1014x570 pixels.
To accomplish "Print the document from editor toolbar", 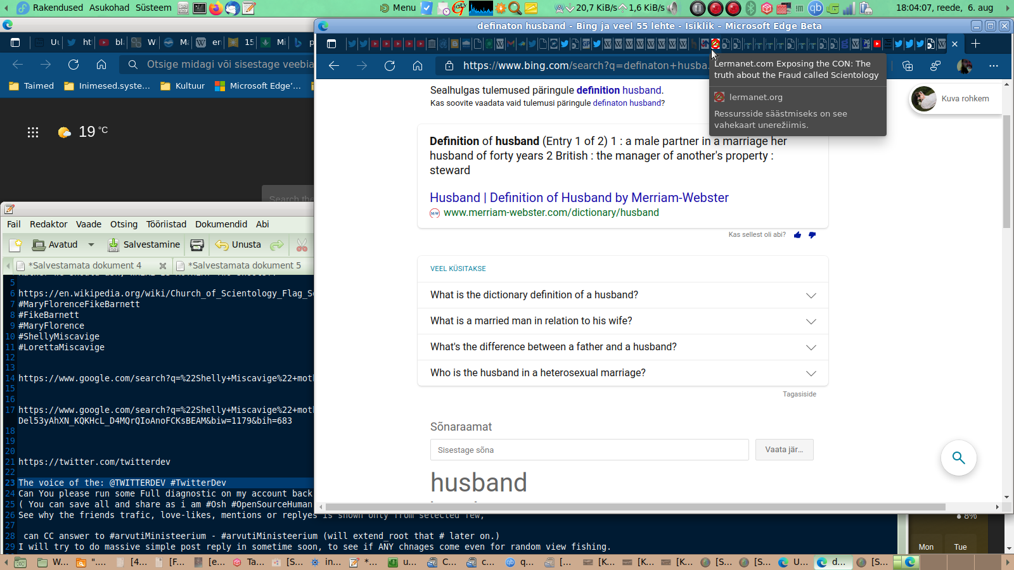I will 197,245.
